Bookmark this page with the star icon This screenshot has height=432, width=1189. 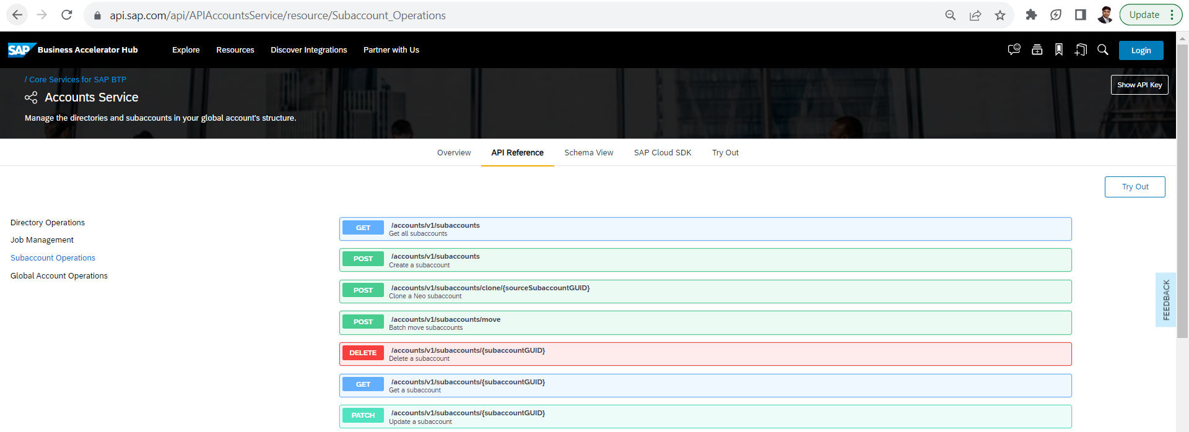tap(1000, 15)
